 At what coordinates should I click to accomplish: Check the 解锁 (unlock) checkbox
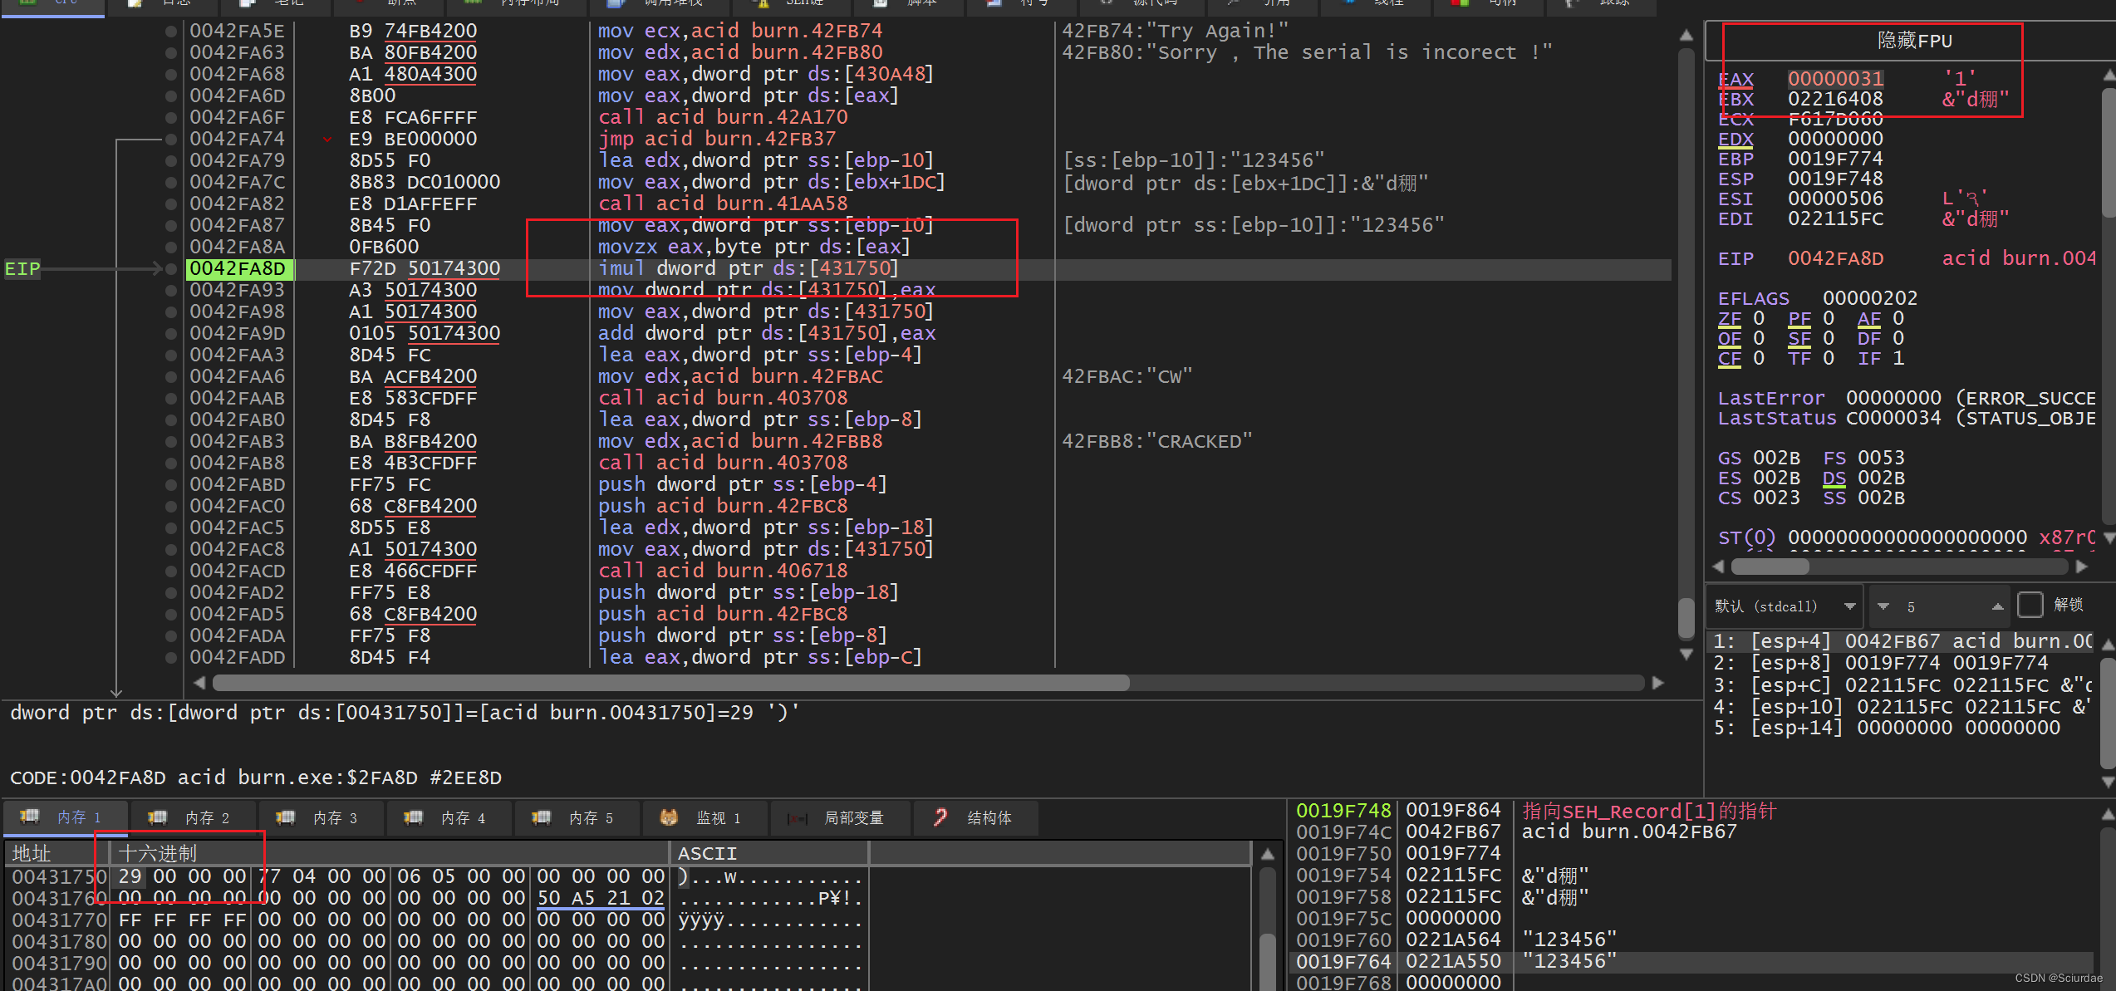tap(2030, 605)
